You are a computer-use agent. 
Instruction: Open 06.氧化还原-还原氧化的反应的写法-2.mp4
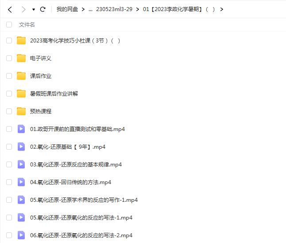coord(81,235)
